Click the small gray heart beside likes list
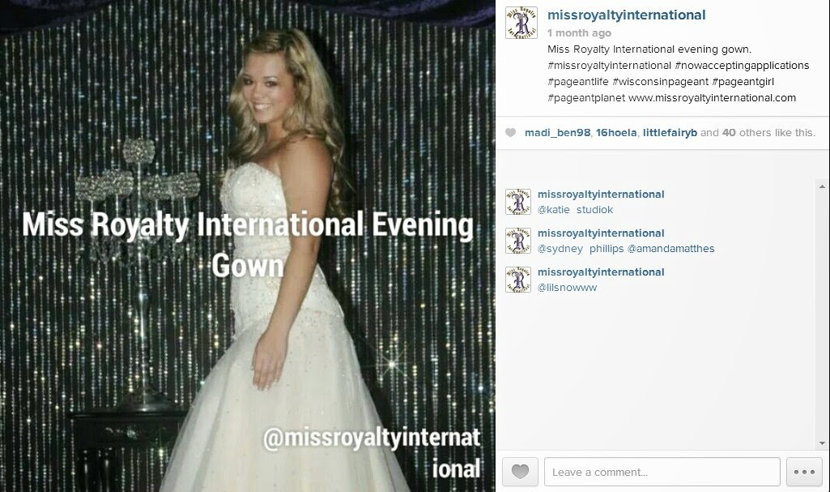Screen dimensions: 830x492 (510, 132)
